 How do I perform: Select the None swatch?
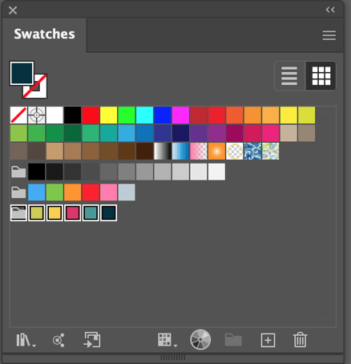[18, 115]
